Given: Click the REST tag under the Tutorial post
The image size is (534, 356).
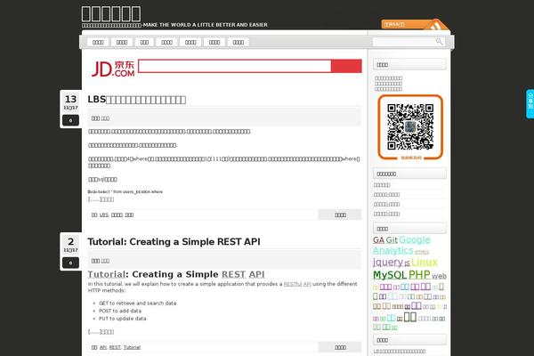Looking at the screenshot, I should [x=115, y=347].
